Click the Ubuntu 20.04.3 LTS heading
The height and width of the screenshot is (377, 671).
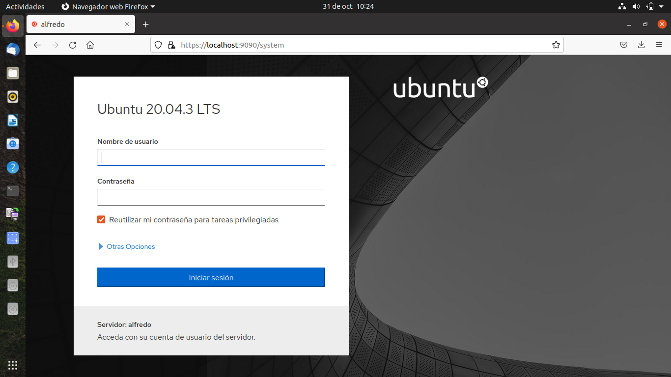pyautogui.click(x=159, y=108)
